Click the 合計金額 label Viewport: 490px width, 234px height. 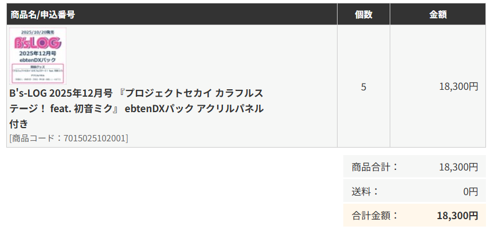[375, 216]
